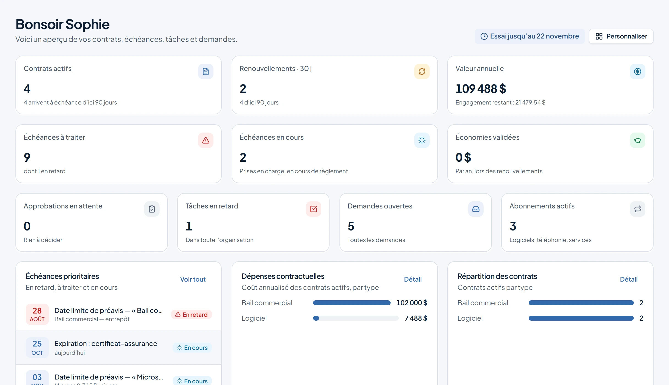669x385 pixels.
Task: Click the Bail commercial spending bar
Action: point(352,303)
